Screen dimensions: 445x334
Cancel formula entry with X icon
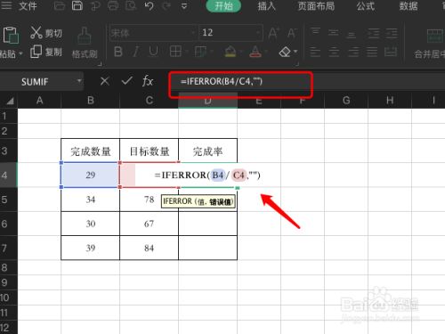105,81
